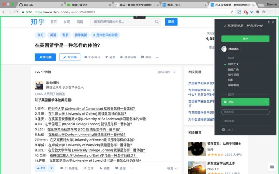279x174 pixels.
Task: Open the 总结 notebook dropdown
Action: pyautogui.click(x=245, y=102)
